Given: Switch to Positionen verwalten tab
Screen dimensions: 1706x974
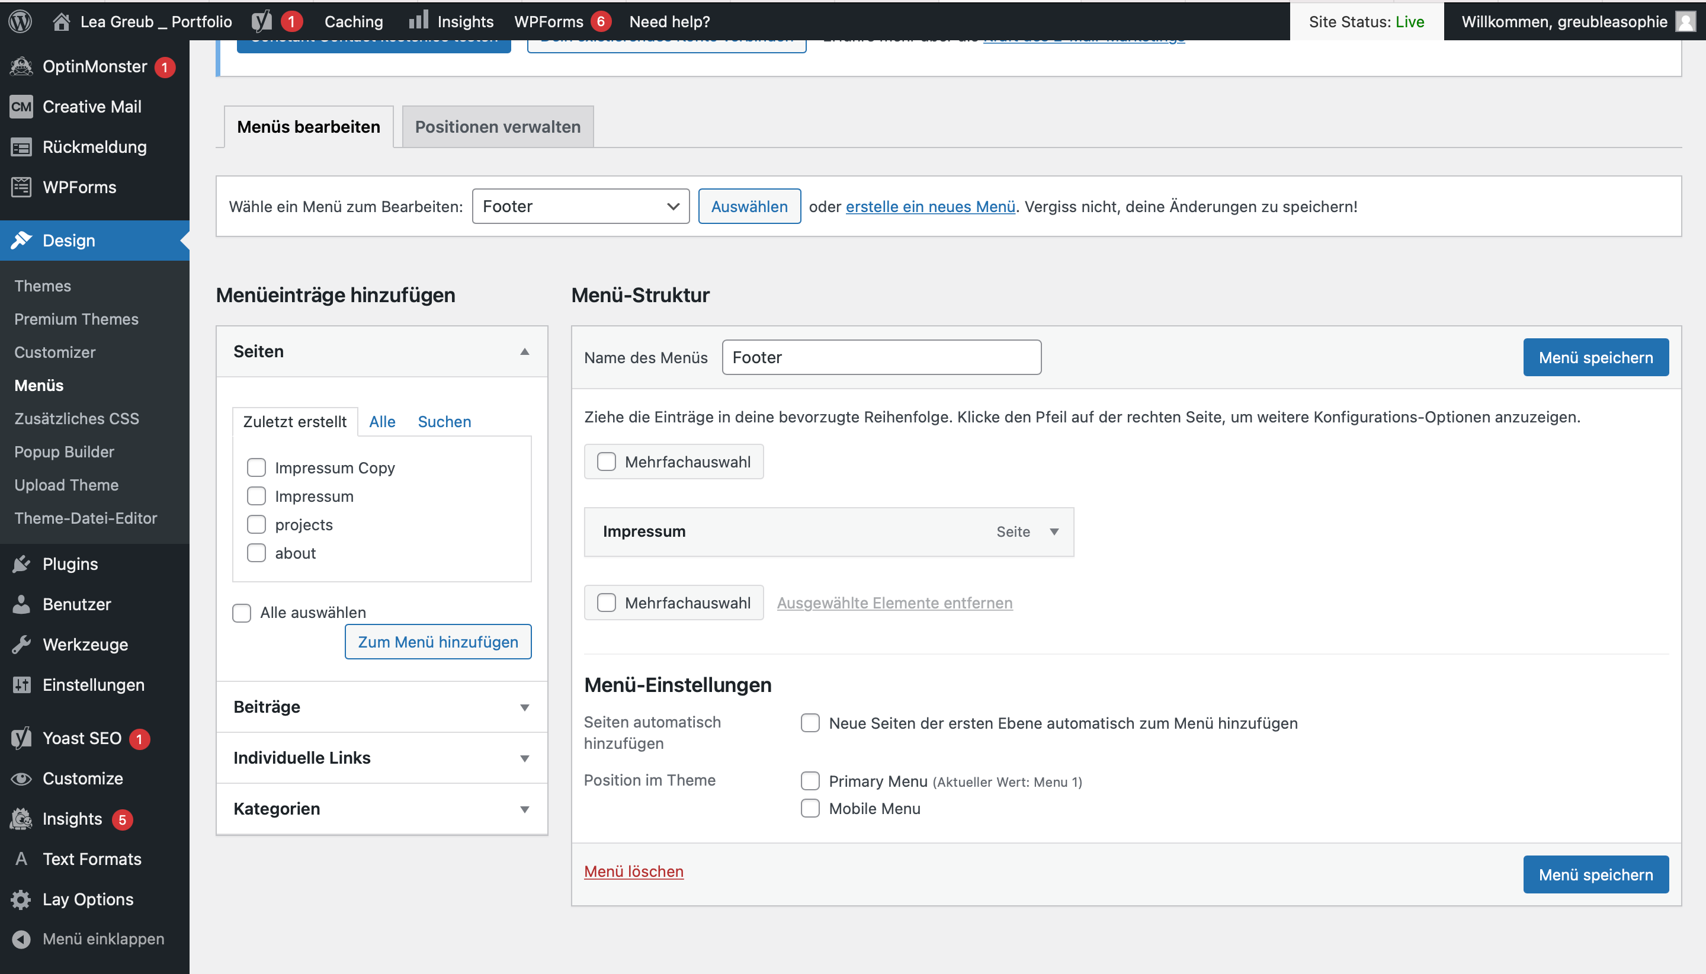Looking at the screenshot, I should click(x=498, y=126).
